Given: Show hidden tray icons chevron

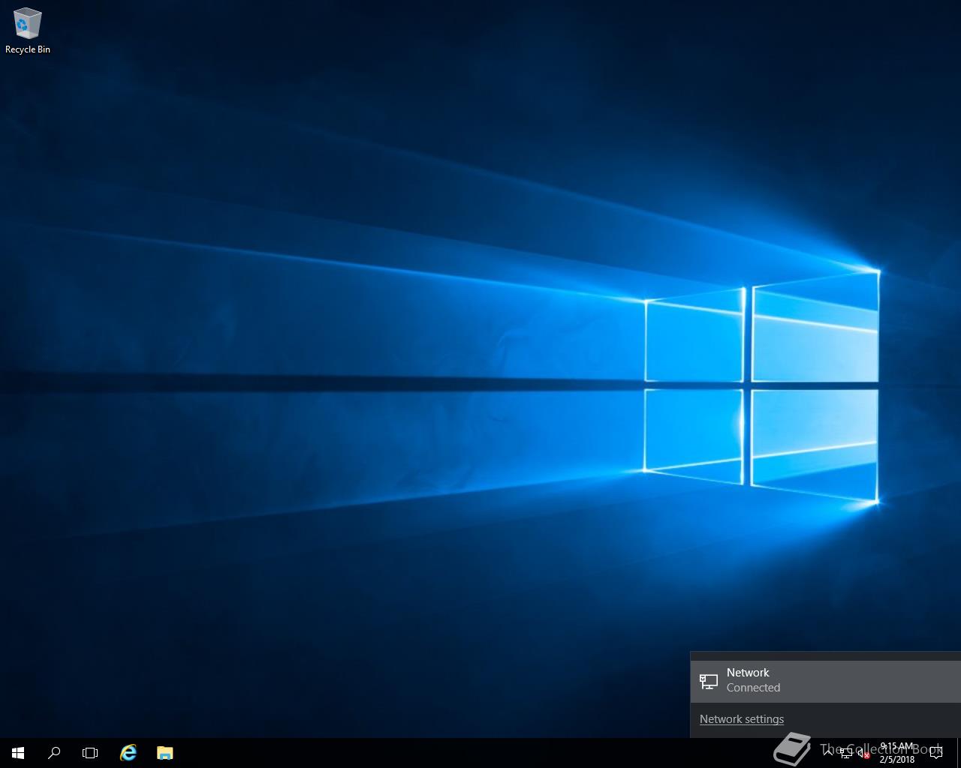Looking at the screenshot, I should click(x=827, y=753).
